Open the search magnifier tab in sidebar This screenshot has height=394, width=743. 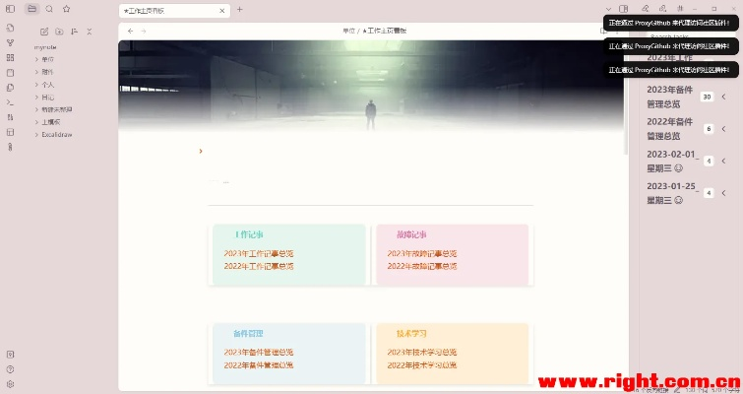click(49, 9)
